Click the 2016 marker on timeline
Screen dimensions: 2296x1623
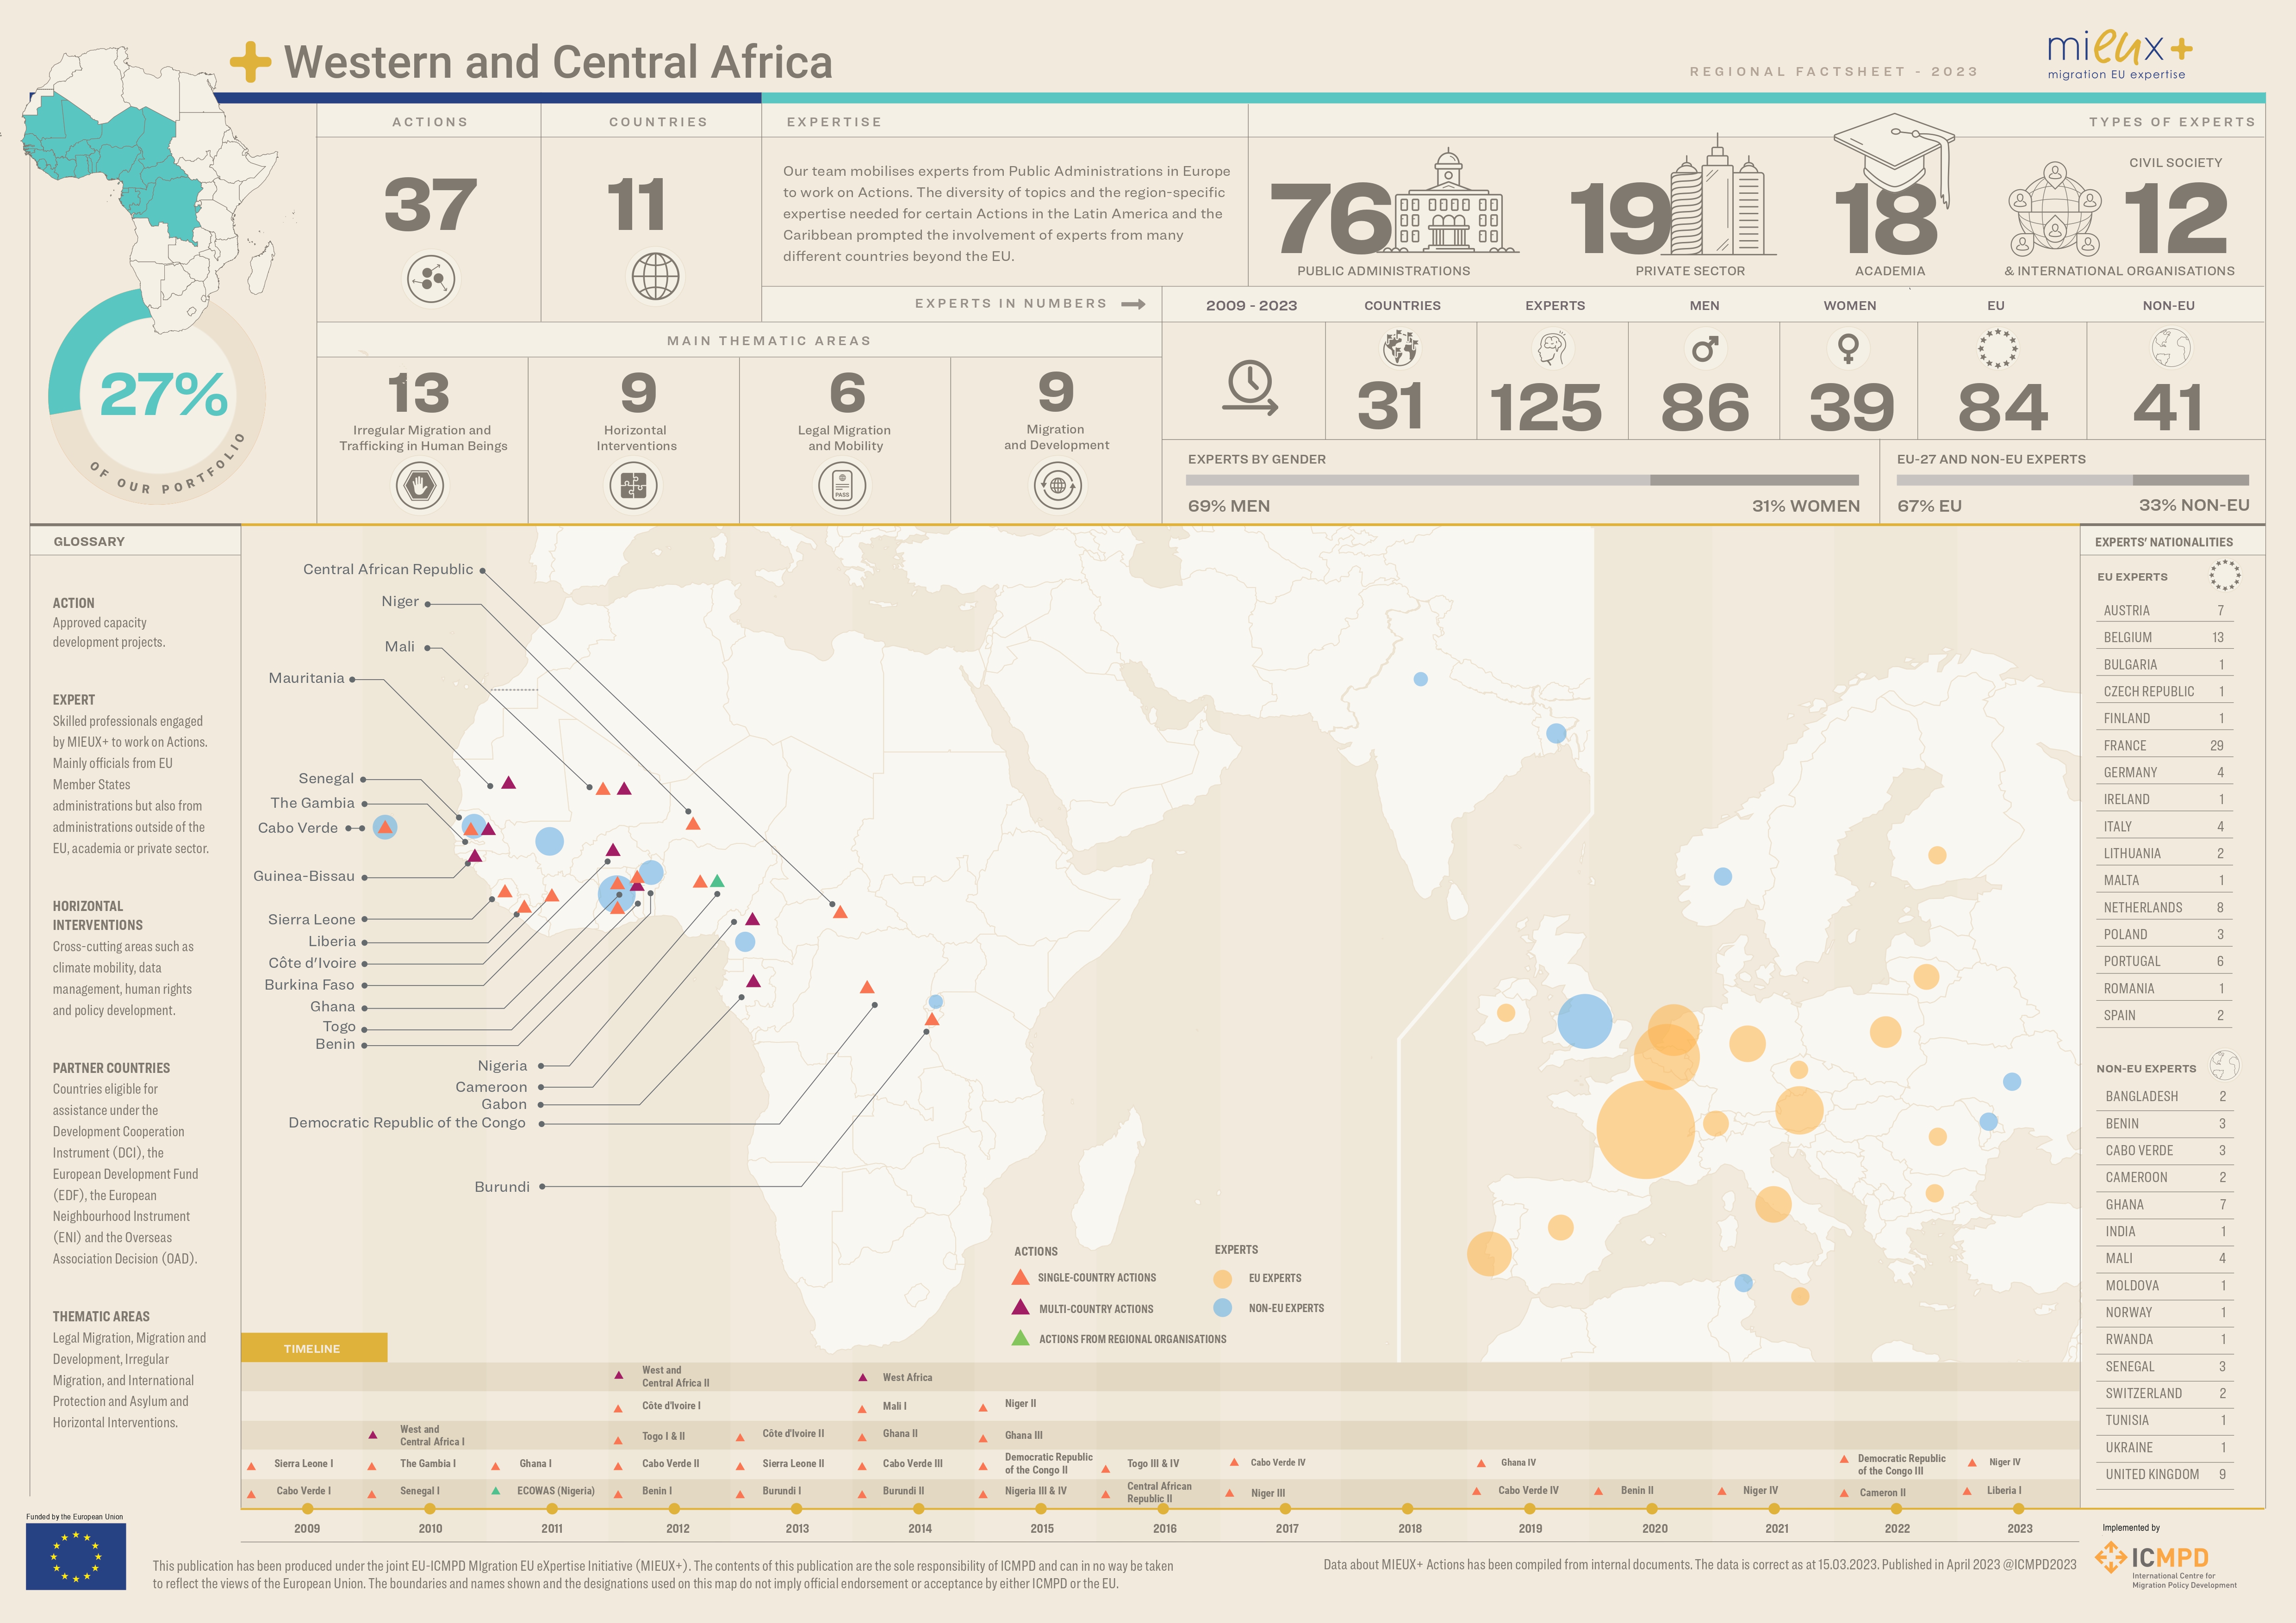pos(1163,1509)
